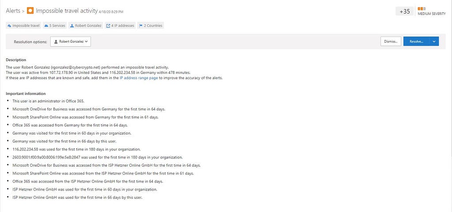Click 'Office 365 was accessed from the ISP Hetzner' line
This screenshot has width=452, height=212.
tap(88, 182)
